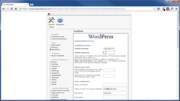The width and height of the screenshot is (180, 101).
Task: Select Nucleus in Blogs list
Action: 55,47
